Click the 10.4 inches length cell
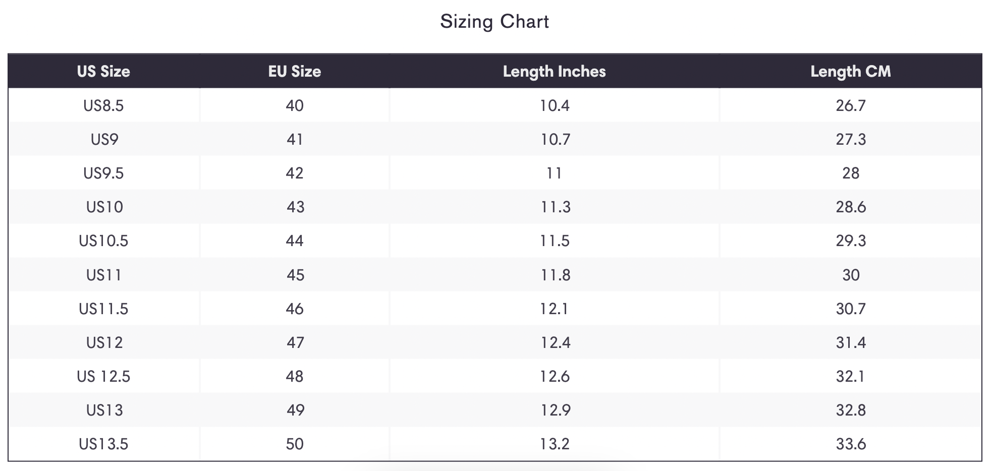Screen dimensions: 993x471 (x=555, y=105)
